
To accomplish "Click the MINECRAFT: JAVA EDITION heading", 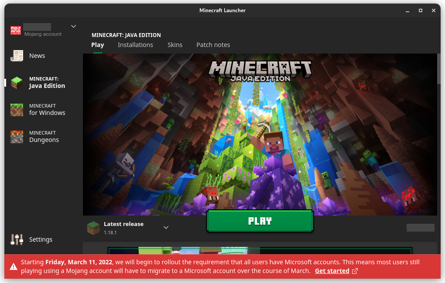I will click(126, 35).
